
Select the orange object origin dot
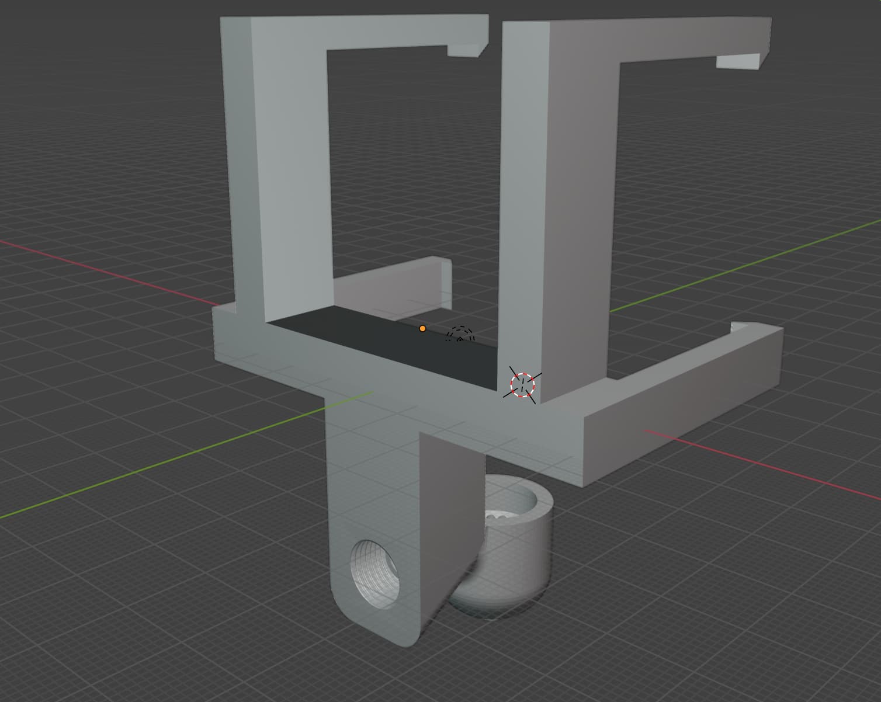[x=422, y=329]
